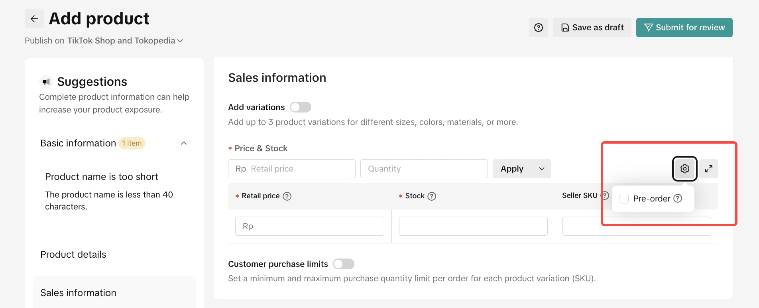This screenshot has width=759, height=308.
Task: Click the Pre-order info icon
Action: pos(678,199)
